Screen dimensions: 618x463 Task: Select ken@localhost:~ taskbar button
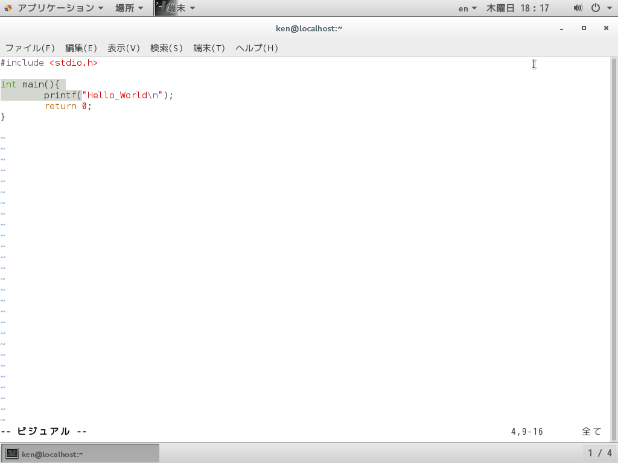[x=80, y=453]
